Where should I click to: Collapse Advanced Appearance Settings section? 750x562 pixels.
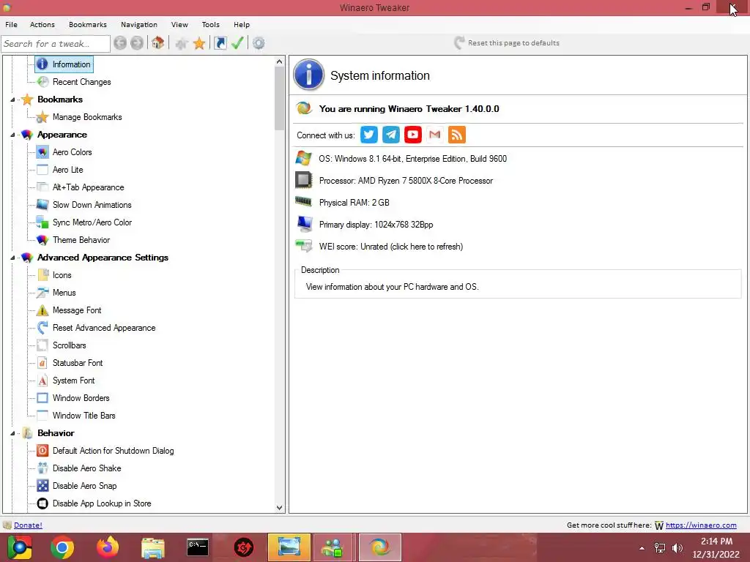pos(12,258)
